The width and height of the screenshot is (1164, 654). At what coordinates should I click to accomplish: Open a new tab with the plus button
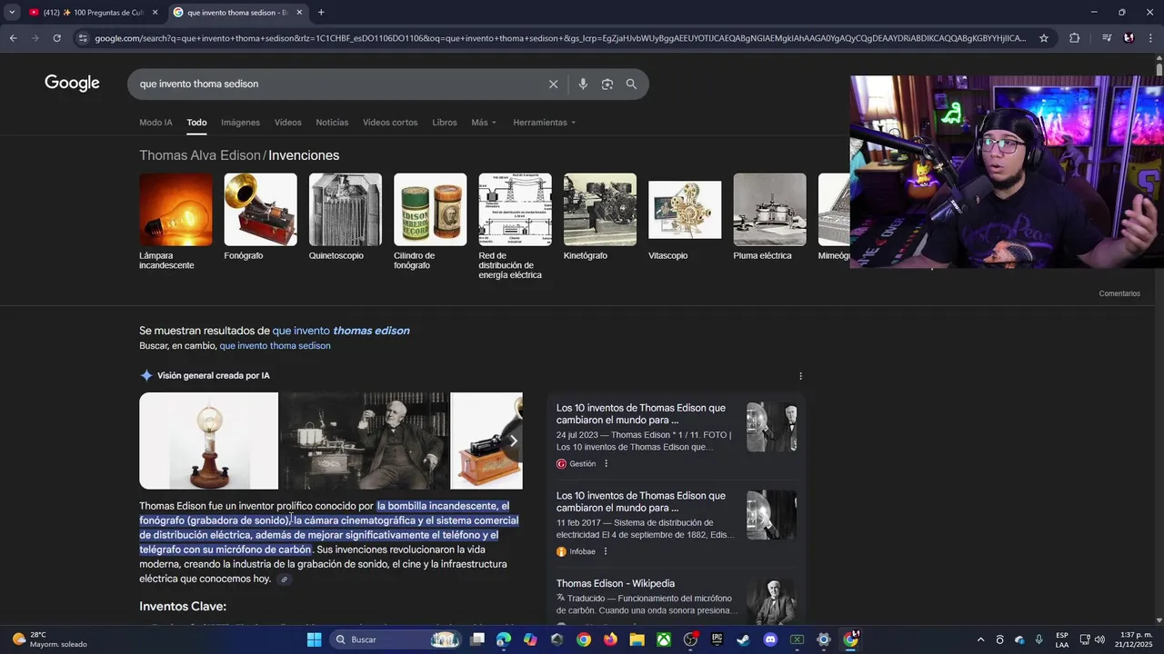[321, 12]
